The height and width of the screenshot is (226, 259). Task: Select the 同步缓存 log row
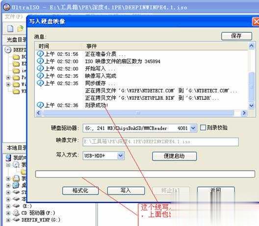click(x=142, y=83)
